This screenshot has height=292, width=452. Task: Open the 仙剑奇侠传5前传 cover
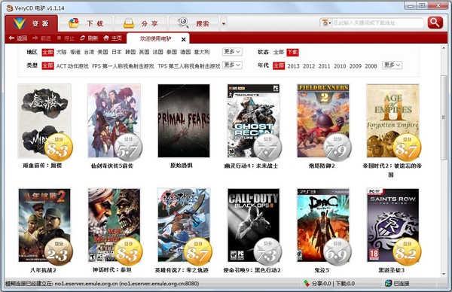[x=115, y=120]
